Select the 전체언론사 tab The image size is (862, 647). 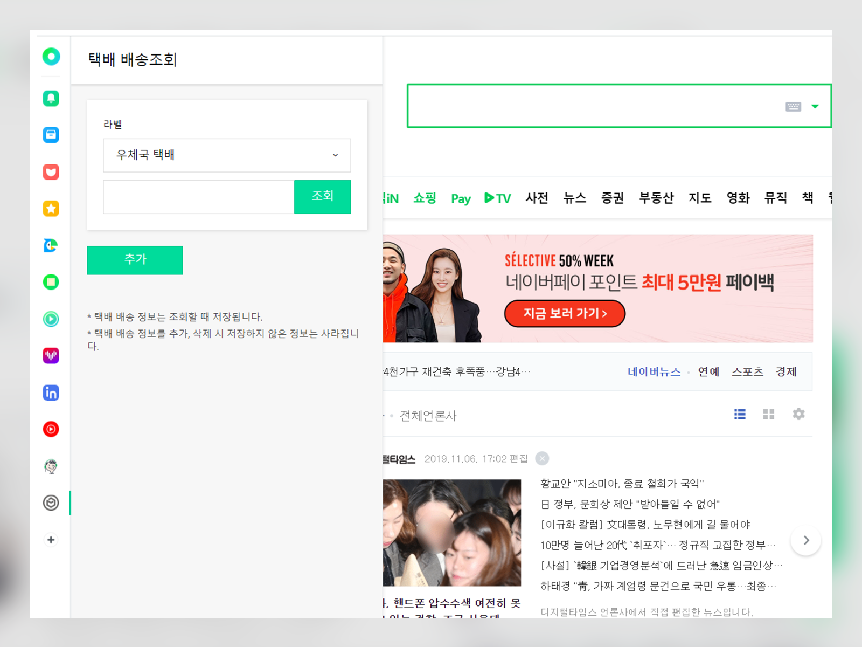point(428,416)
